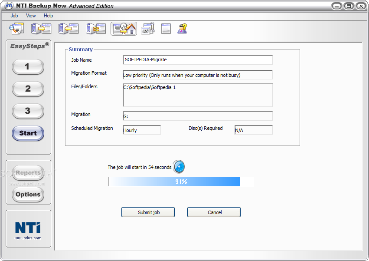
Task: Select the Sync files toolbar icon
Action: coord(96,29)
